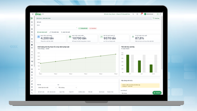Viewport: 197px width, 111px height.
Task: Select the empty circle icon in the sidebar
Action: (x=32, y=58)
